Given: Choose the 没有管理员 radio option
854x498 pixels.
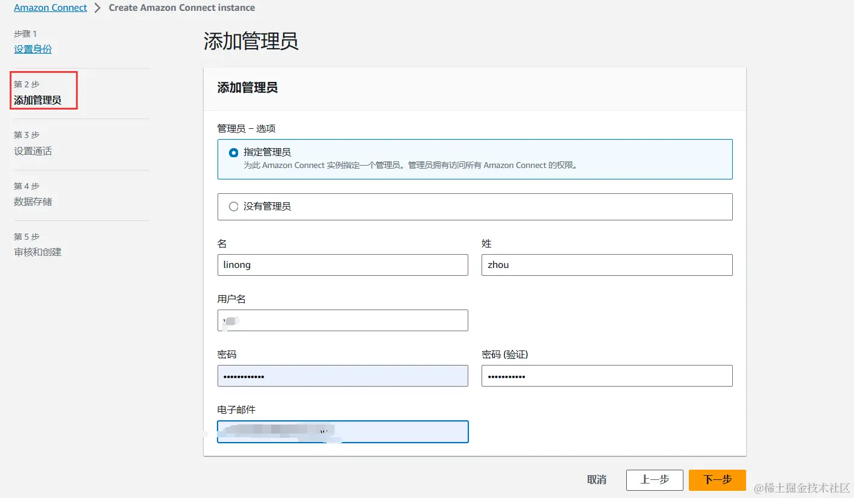Looking at the screenshot, I should tap(233, 207).
